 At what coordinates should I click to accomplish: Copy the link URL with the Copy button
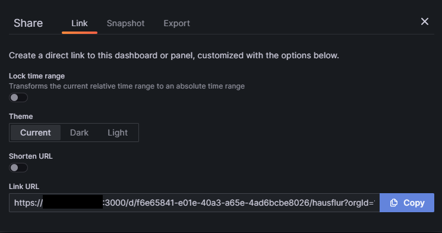(x=407, y=203)
